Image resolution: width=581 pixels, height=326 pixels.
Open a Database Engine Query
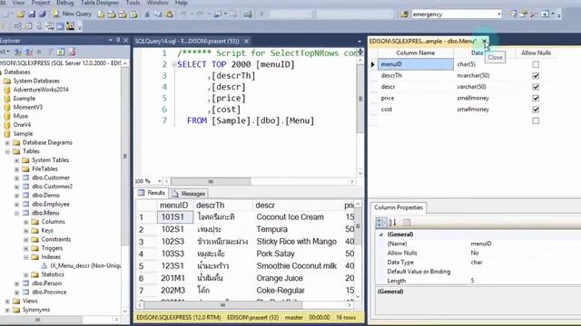(101, 14)
